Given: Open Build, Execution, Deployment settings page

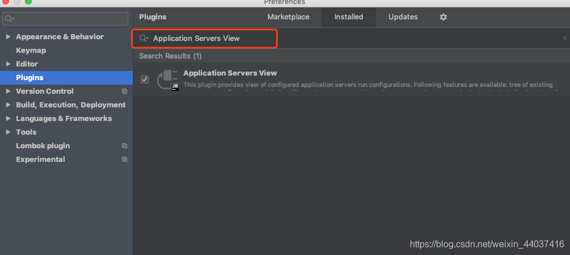Looking at the screenshot, I should tap(70, 104).
